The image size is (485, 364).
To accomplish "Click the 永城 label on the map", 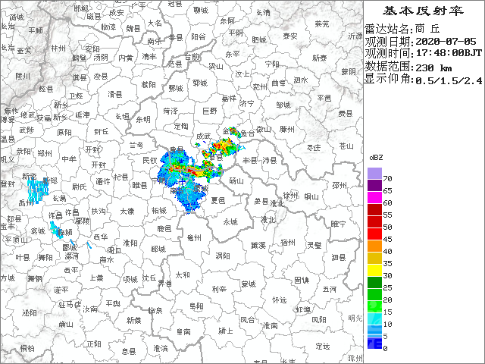I will [x=230, y=221].
